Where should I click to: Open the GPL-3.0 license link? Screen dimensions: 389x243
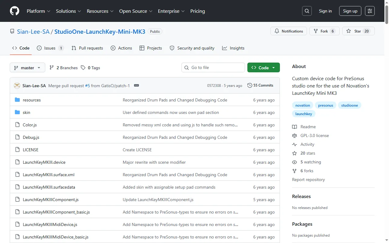pos(311,135)
